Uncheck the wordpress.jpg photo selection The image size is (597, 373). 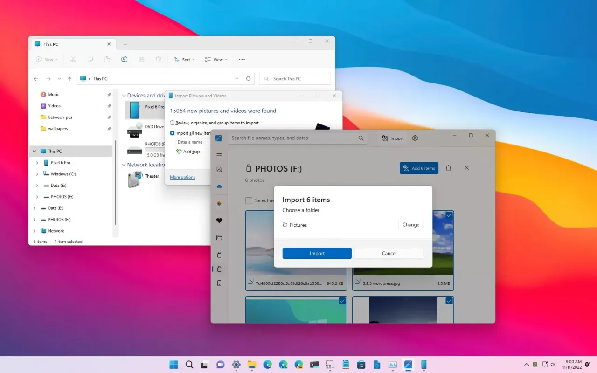(449, 216)
